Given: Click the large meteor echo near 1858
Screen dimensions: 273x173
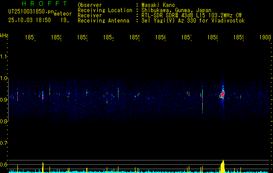Looking at the screenshot, I should point(223,93).
